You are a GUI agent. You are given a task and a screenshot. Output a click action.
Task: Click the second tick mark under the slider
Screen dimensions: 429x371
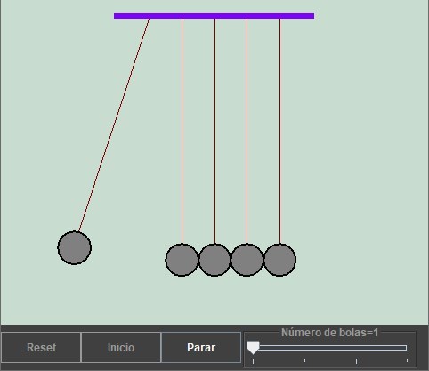tap(304, 360)
